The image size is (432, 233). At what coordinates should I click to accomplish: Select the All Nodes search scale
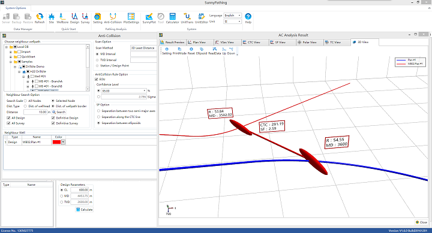pyautogui.click(x=25, y=101)
